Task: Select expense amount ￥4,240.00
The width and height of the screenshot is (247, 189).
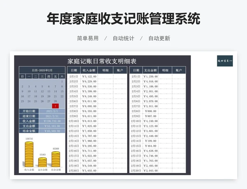Action: pyautogui.click(x=150, y=121)
